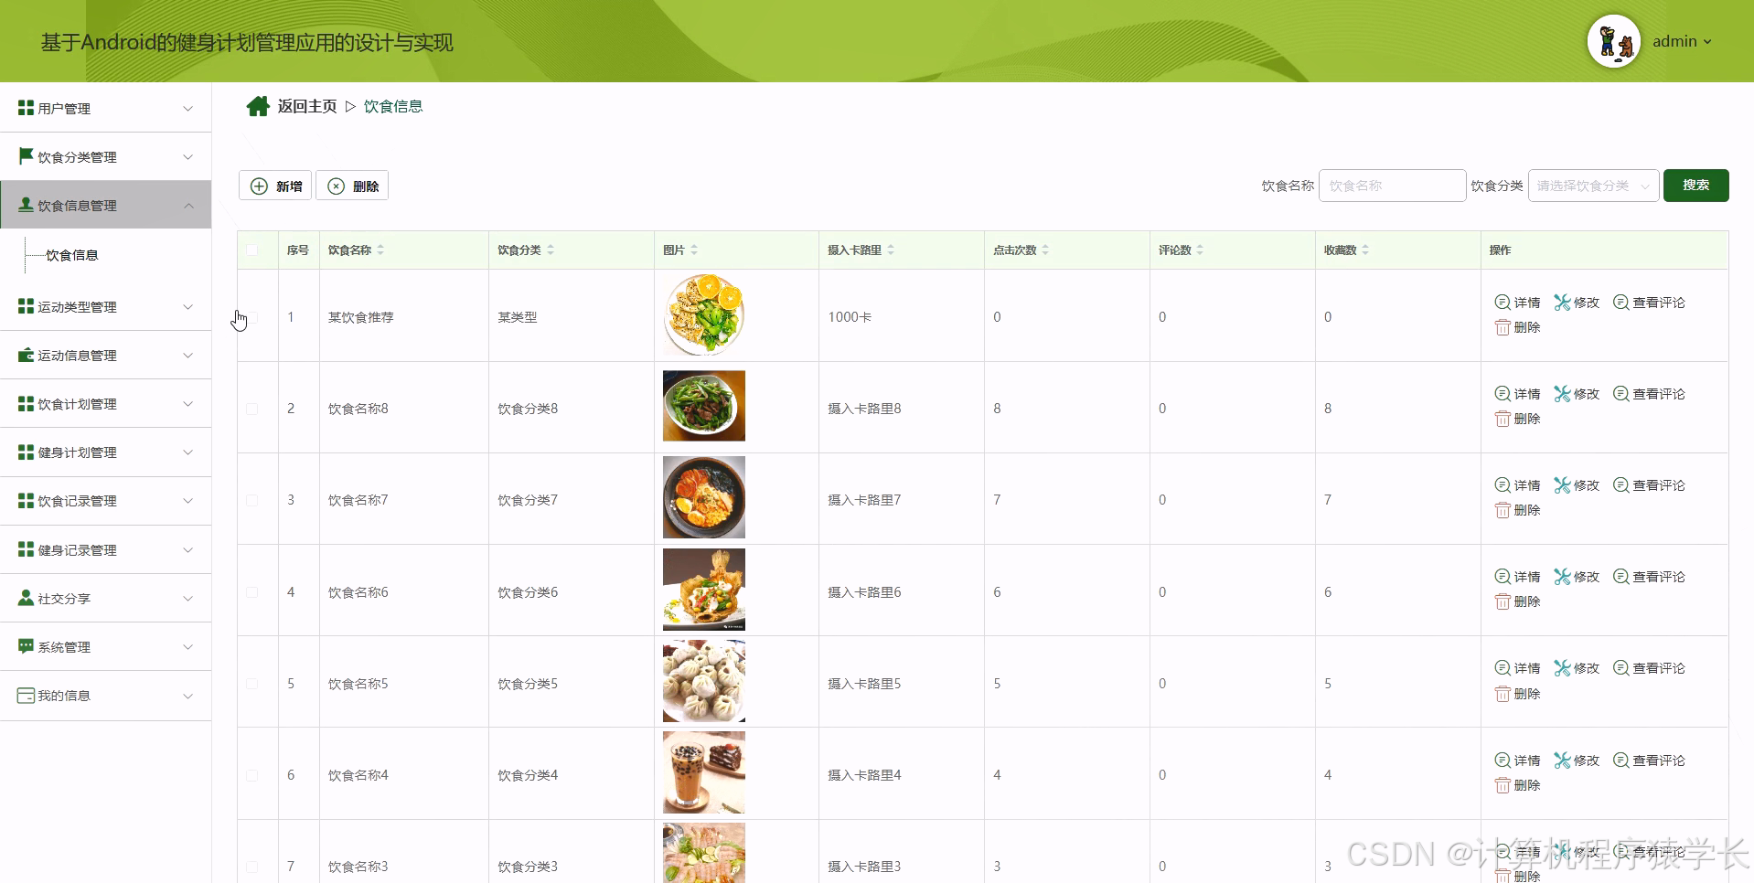Viewport: 1754px width, 883px height.
Task: Check the box for row 饮食名称8
Action: [x=252, y=409]
